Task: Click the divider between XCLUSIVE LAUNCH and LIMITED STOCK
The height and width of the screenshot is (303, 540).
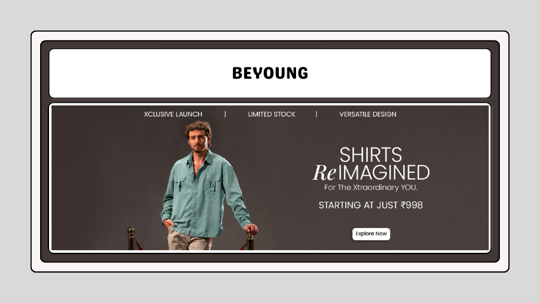Action: pyautogui.click(x=225, y=114)
